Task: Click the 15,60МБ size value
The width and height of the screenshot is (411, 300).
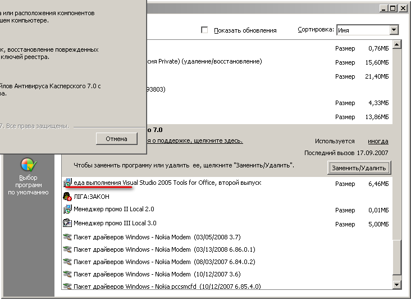Action: [377, 62]
